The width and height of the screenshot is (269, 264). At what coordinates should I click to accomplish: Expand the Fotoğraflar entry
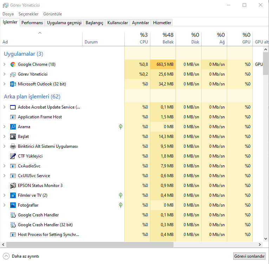pos(5,205)
